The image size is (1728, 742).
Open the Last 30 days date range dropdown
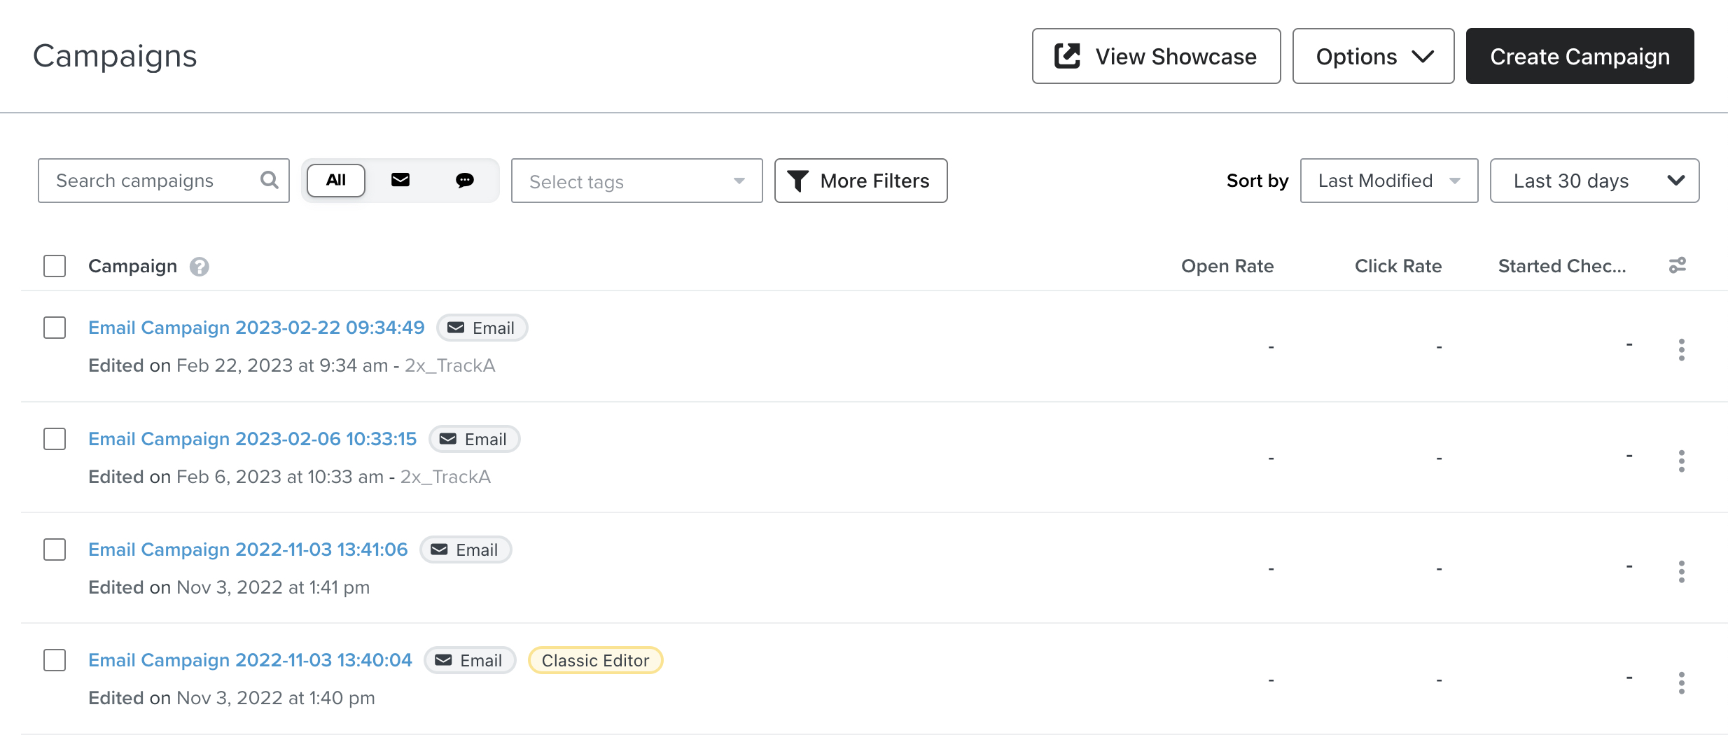pos(1594,181)
